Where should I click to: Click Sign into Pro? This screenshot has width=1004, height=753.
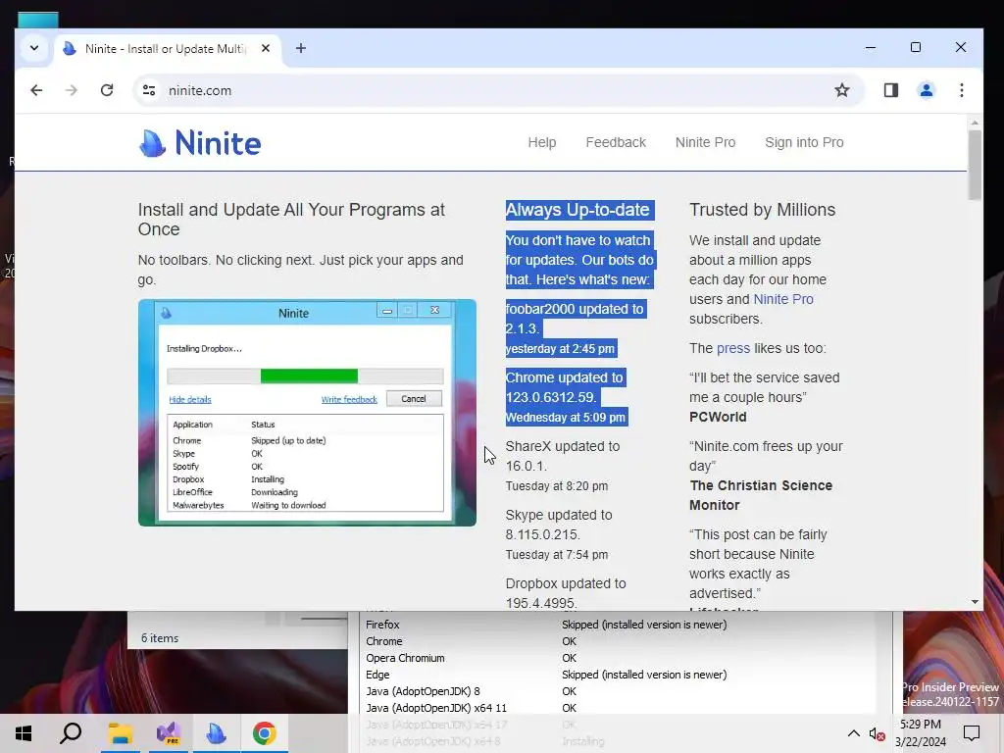[804, 142]
